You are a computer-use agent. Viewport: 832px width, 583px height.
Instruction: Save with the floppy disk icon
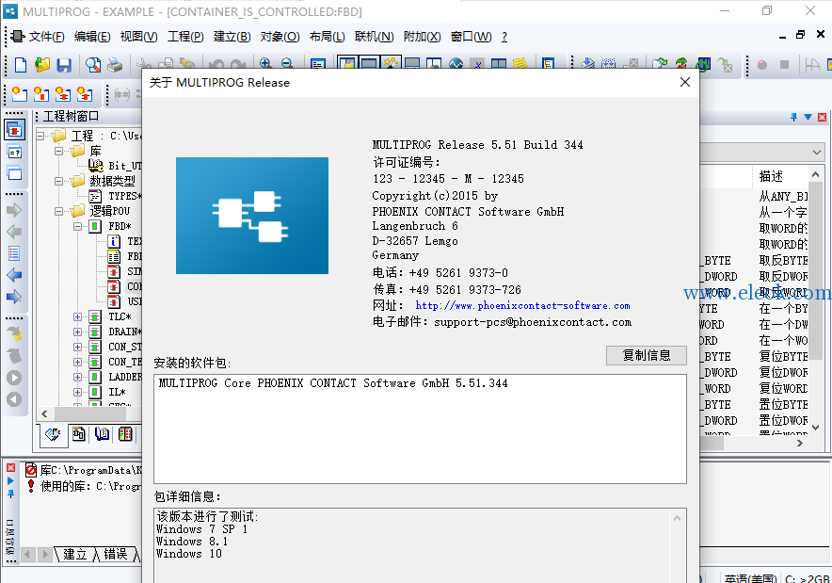pos(64,65)
